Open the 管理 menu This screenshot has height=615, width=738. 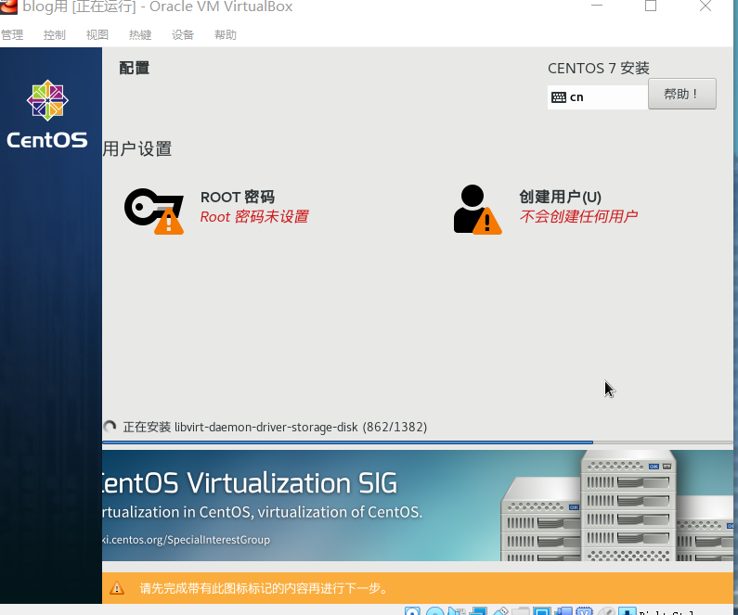point(12,35)
